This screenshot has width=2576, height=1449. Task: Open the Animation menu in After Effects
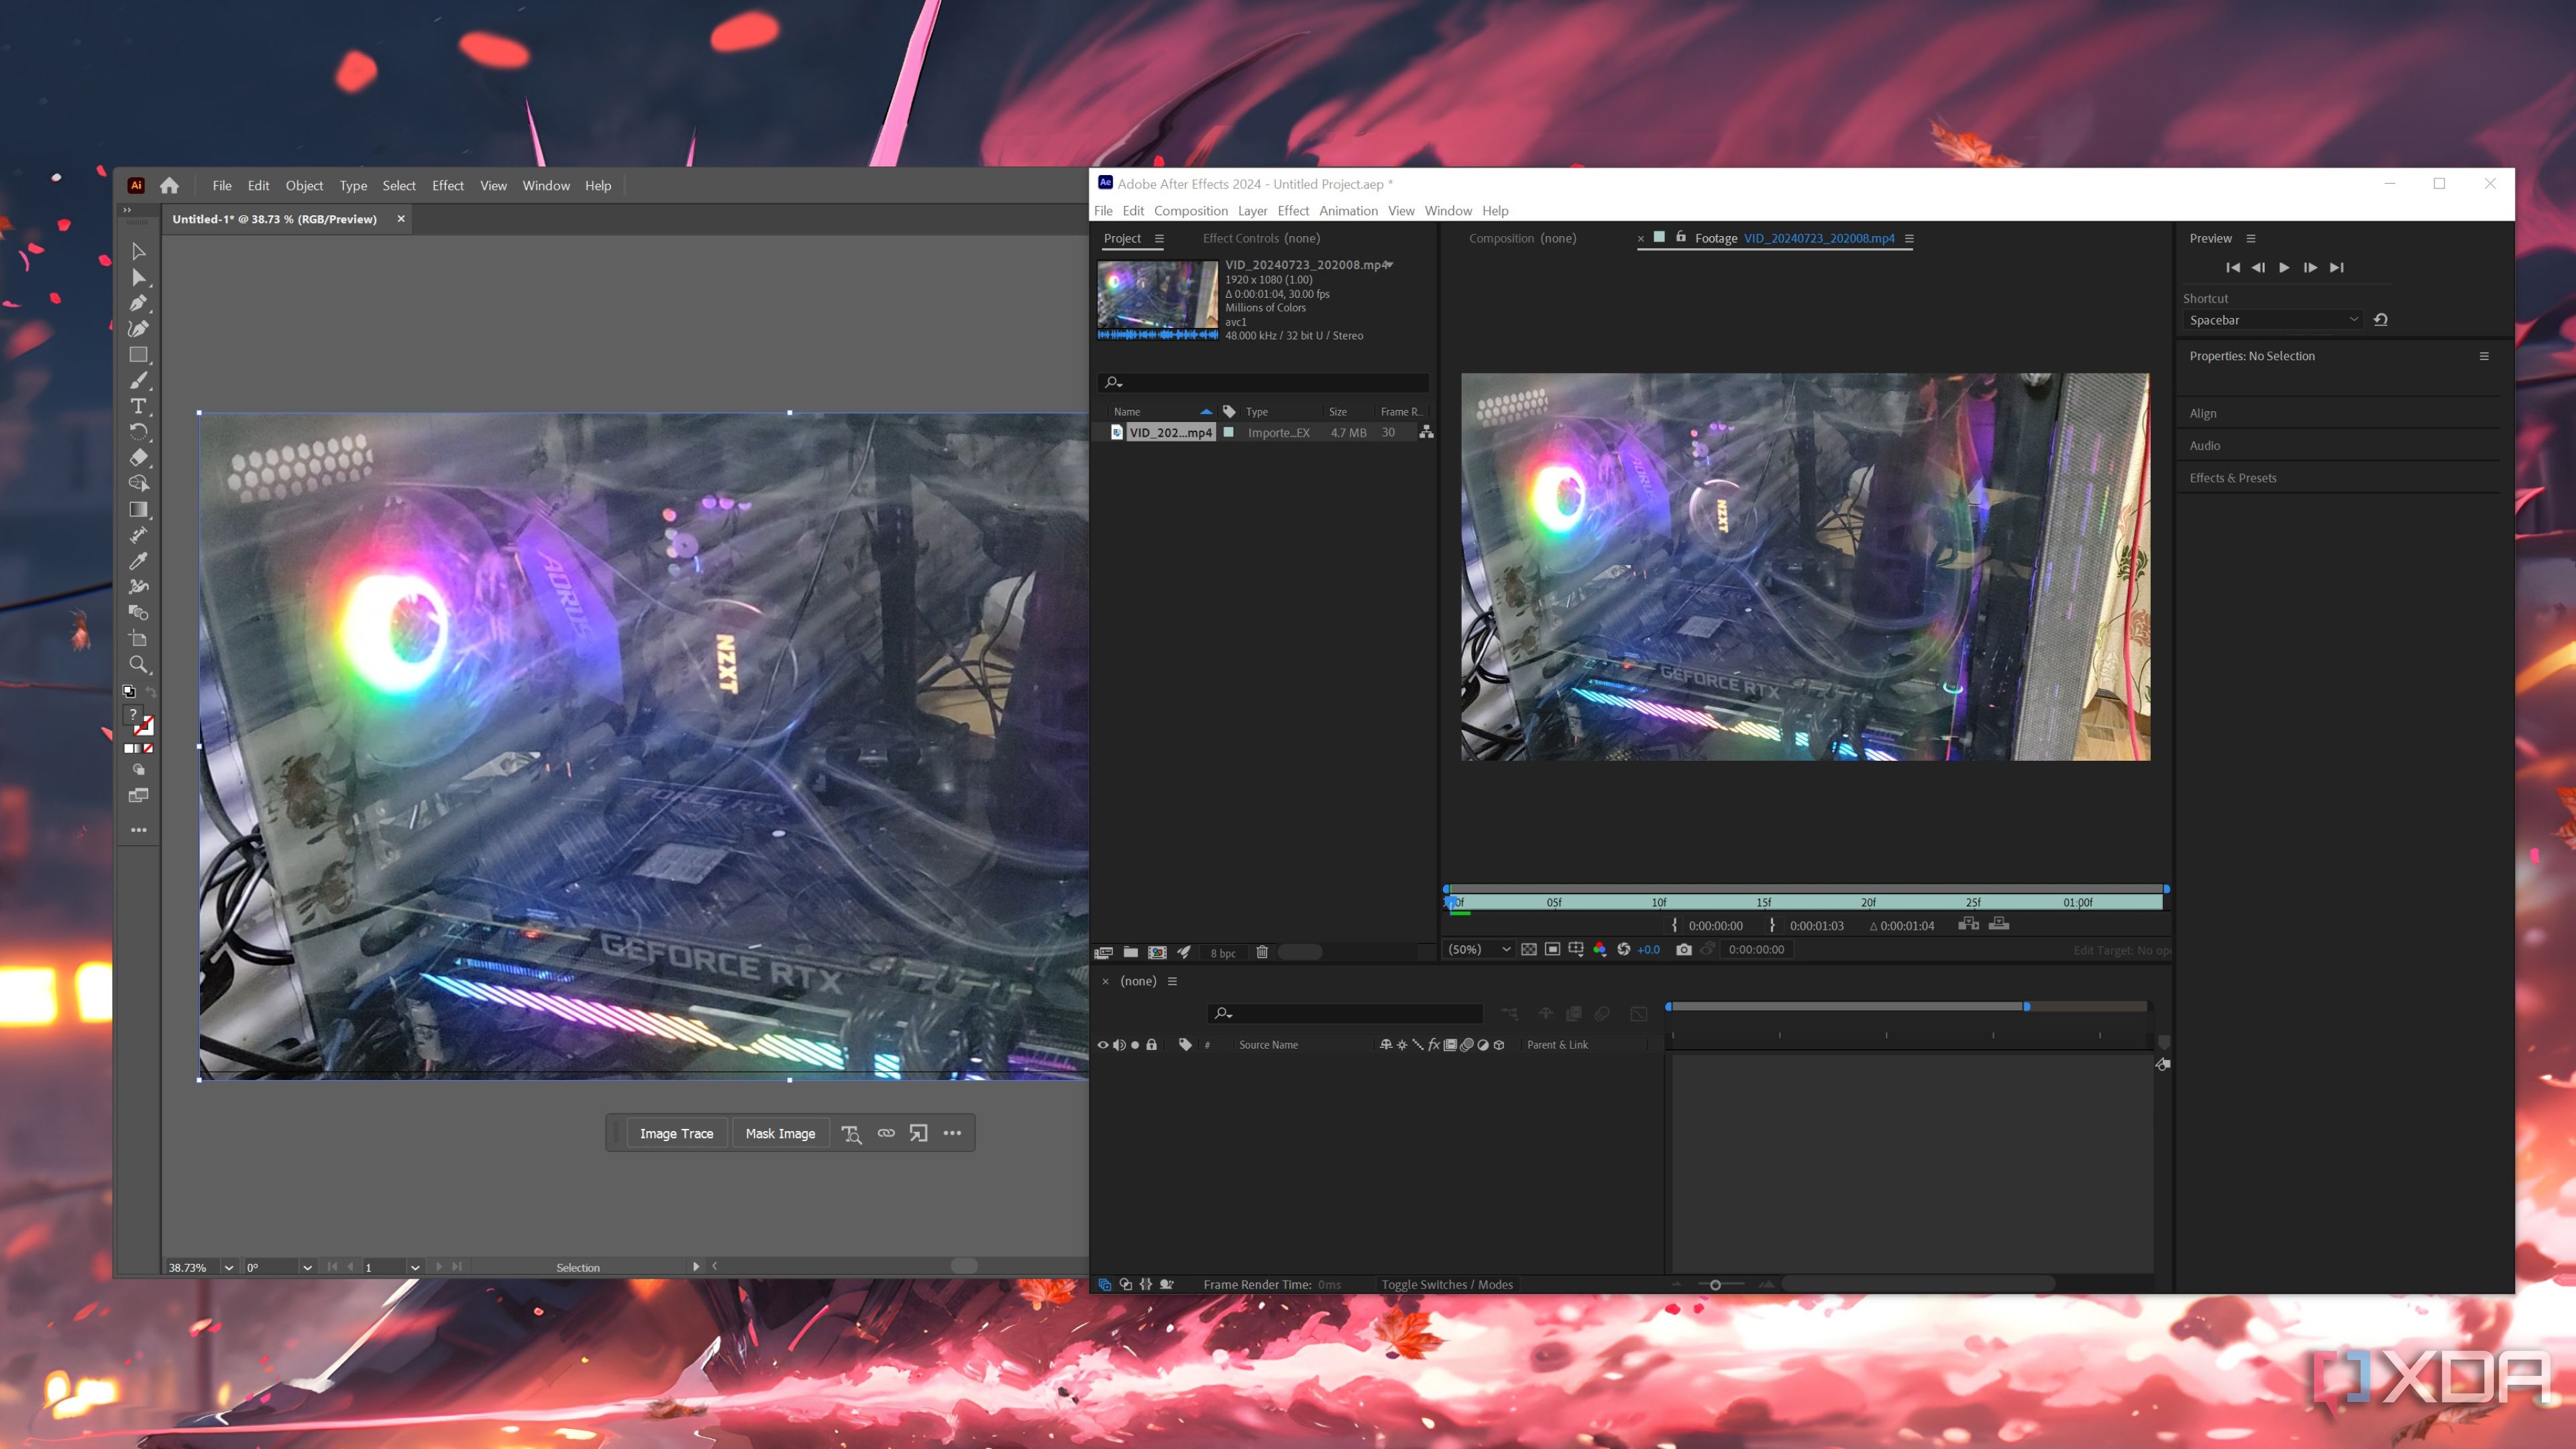[1348, 210]
